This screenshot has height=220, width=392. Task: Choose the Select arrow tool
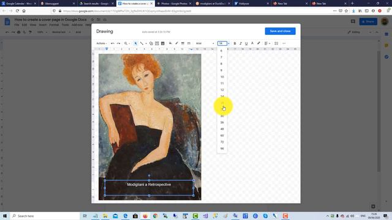click(x=135, y=43)
